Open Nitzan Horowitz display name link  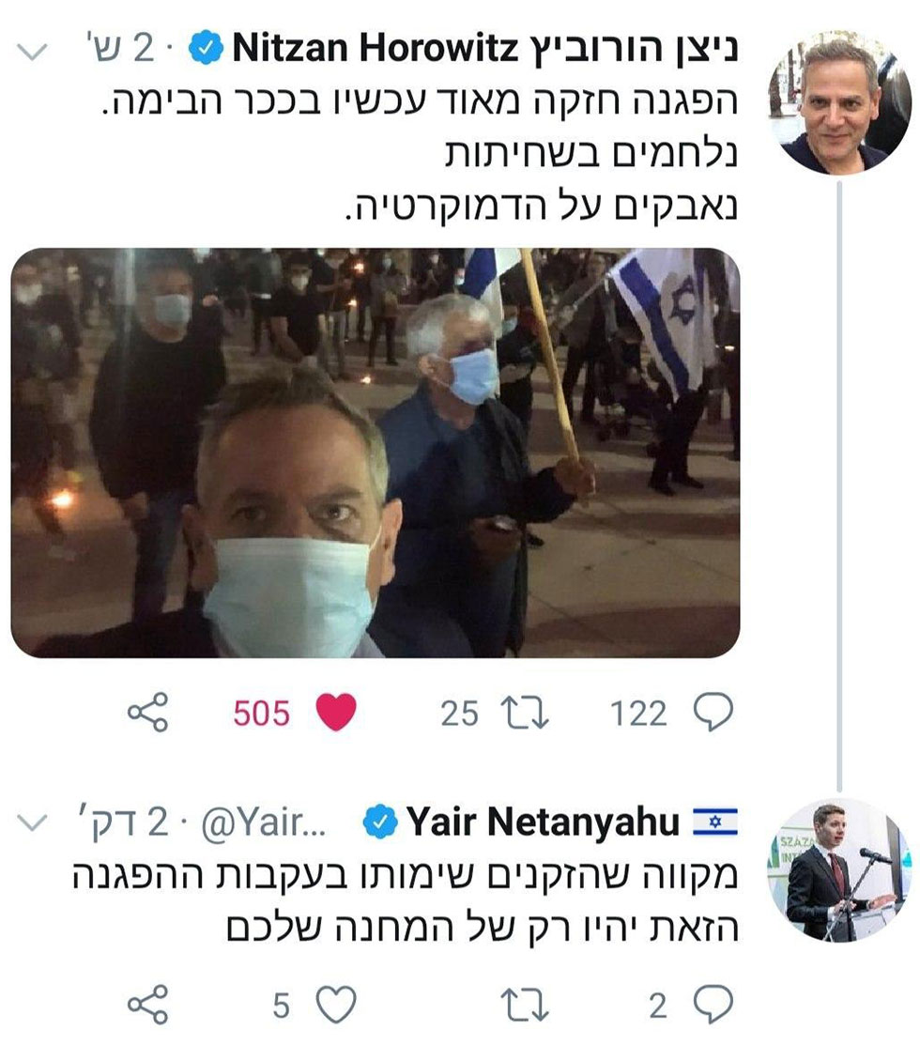tap(485, 50)
